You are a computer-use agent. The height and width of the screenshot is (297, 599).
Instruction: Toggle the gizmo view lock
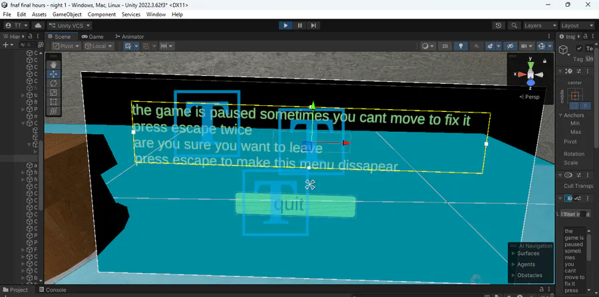(x=544, y=61)
